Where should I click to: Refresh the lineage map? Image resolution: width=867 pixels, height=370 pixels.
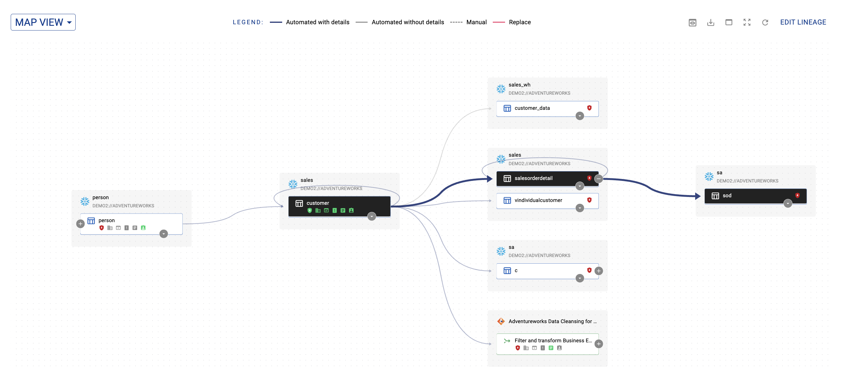pyautogui.click(x=765, y=22)
